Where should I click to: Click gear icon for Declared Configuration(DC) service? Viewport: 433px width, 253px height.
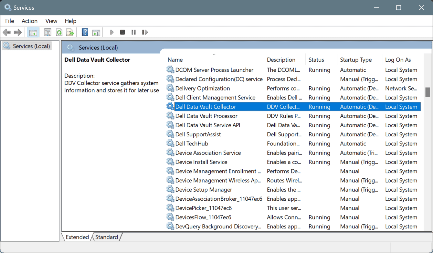pyautogui.click(x=170, y=79)
